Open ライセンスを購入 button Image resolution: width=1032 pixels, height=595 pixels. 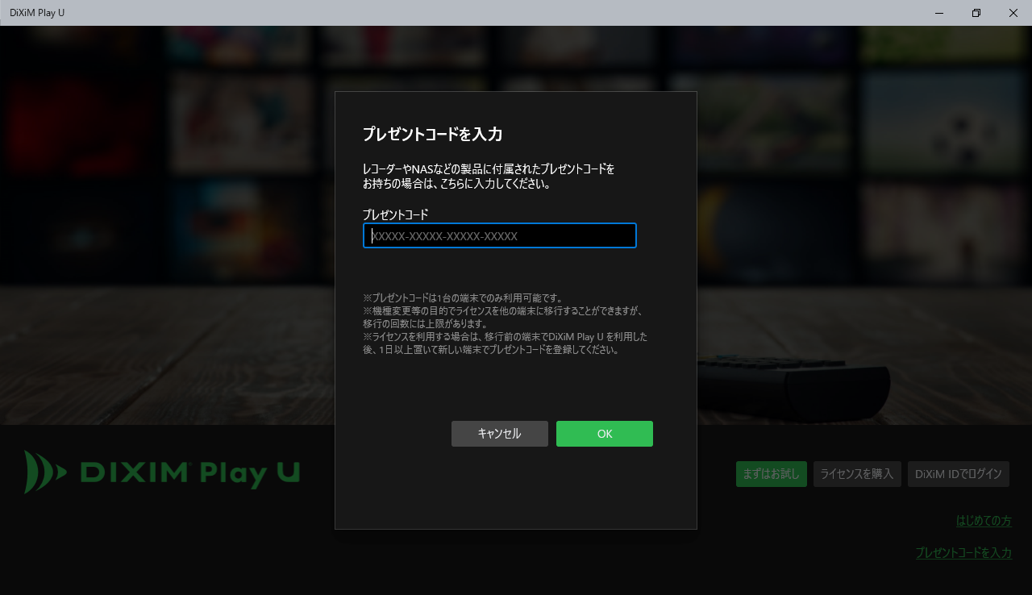coord(857,474)
